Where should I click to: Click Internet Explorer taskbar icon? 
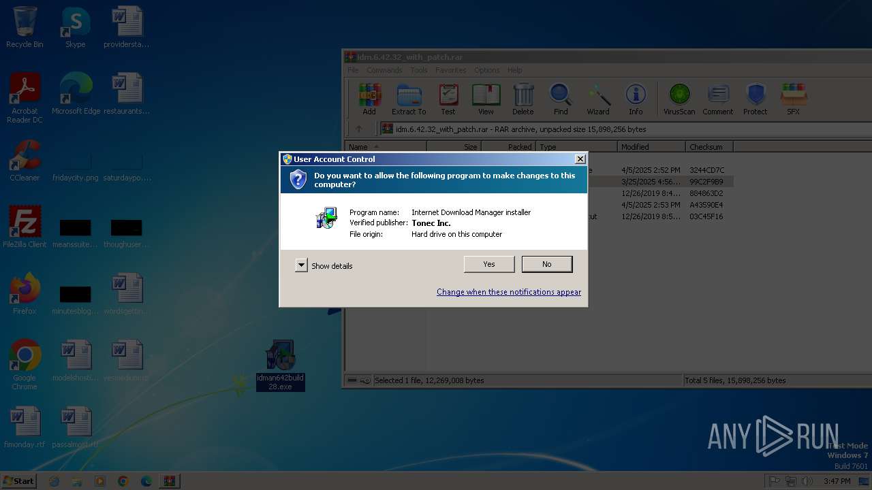[54, 481]
